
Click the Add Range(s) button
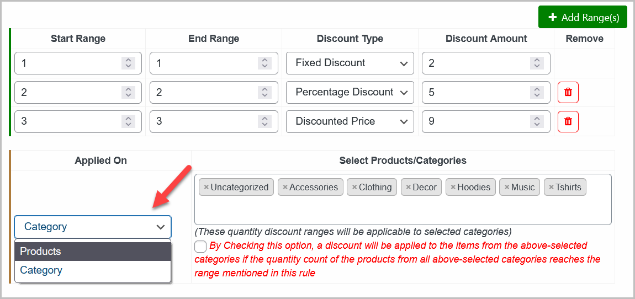(x=583, y=18)
